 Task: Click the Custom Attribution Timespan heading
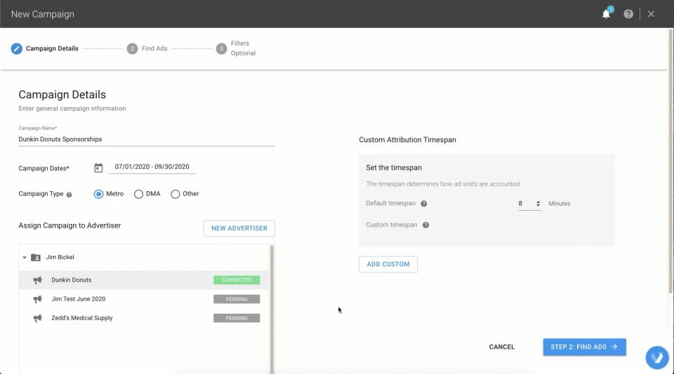pos(407,140)
